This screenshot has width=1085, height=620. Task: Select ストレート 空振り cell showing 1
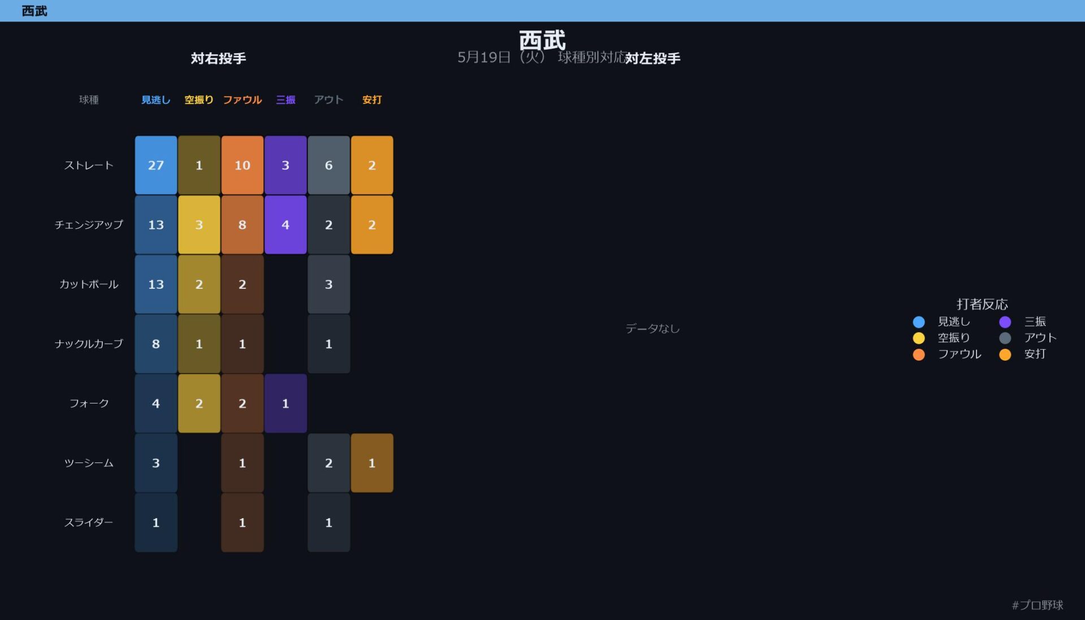point(199,165)
